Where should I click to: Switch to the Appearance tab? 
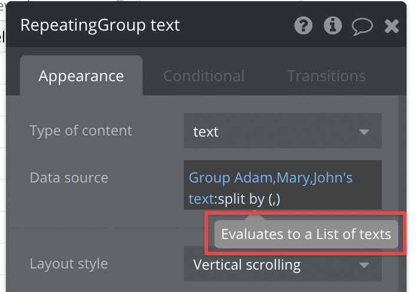point(81,76)
